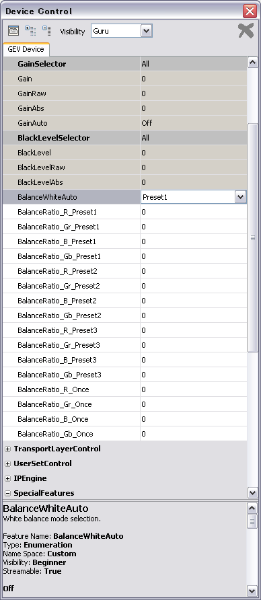
Task: Click the description panel scroll down arrow
Action: coord(252,590)
